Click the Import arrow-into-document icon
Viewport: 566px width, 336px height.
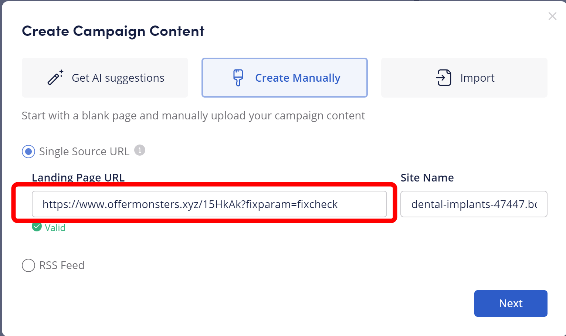tap(444, 78)
